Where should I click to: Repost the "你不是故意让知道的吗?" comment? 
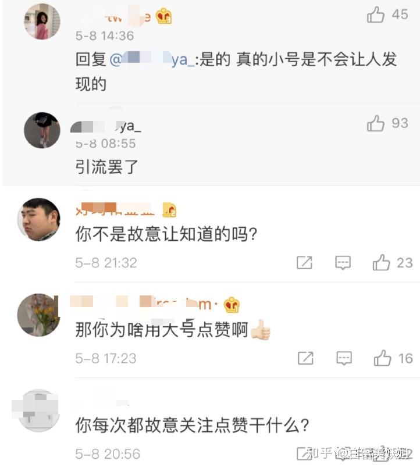[x=304, y=263]
